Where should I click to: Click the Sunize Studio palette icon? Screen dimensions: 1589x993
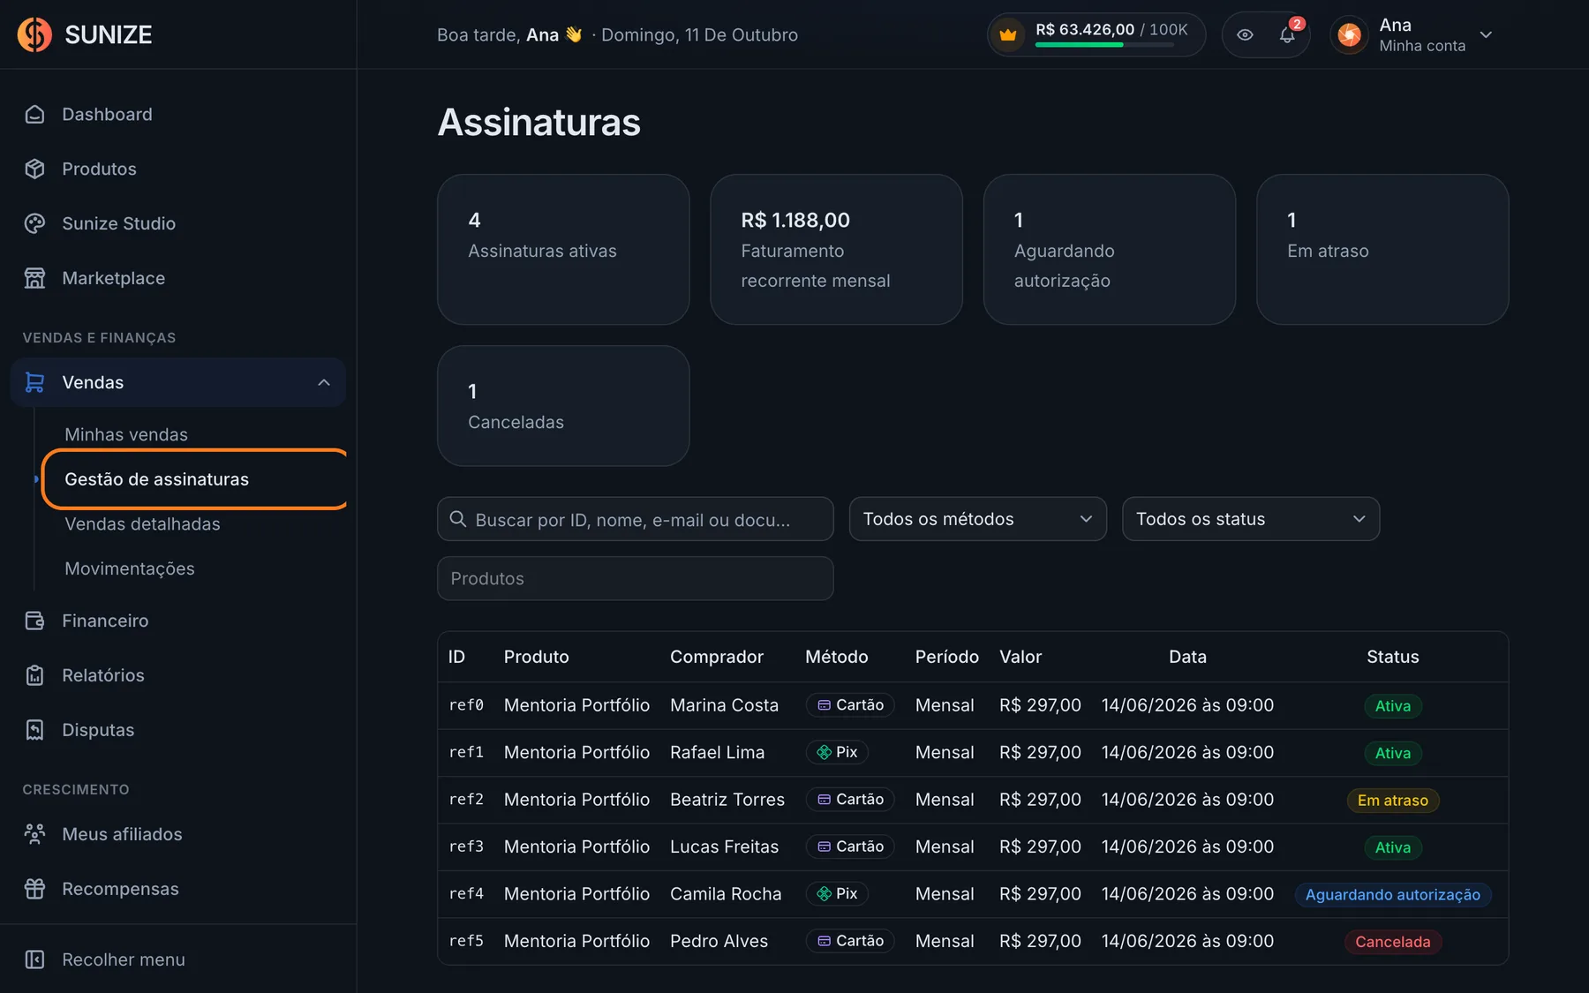point(34,223)
